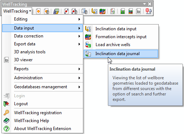Click the green well section toolbar icon
184x134 pixels.
(x=123, y=12)
